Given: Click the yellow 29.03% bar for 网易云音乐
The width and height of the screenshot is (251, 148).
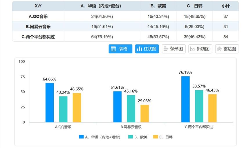Looking at the screenshot, I should click(145, 114).
